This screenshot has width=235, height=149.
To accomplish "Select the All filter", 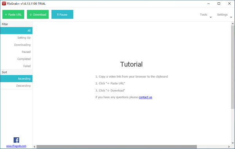I will pos(16,31).
